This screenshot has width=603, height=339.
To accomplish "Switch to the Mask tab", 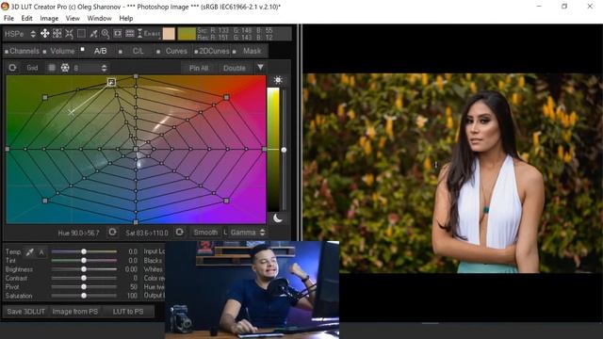I will pyautogui.click(x=252, y=51).
